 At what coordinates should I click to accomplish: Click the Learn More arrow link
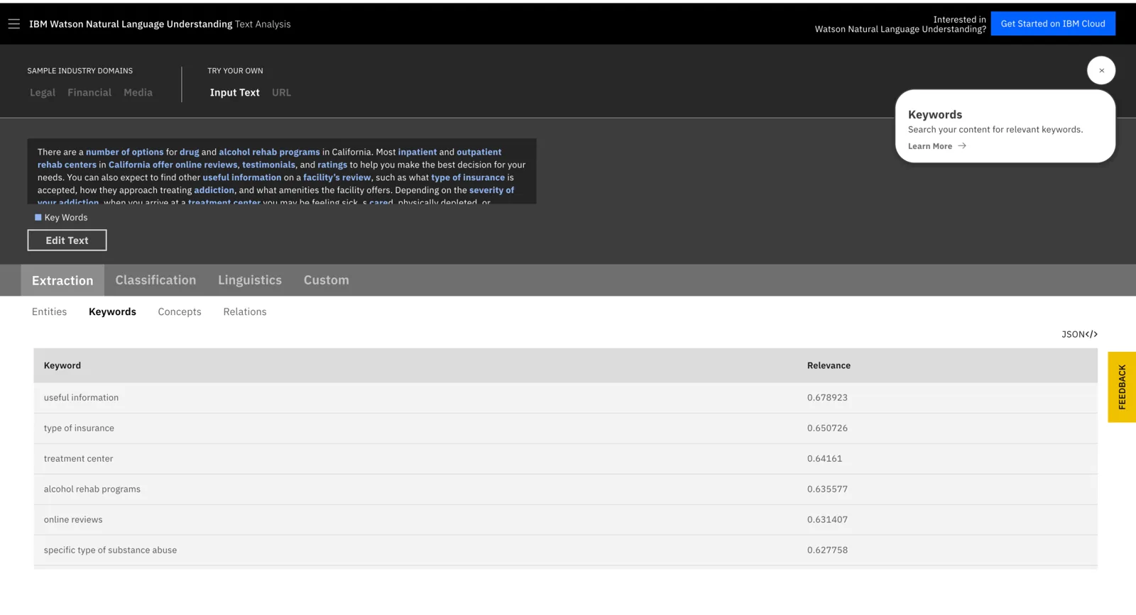[936, 146]
